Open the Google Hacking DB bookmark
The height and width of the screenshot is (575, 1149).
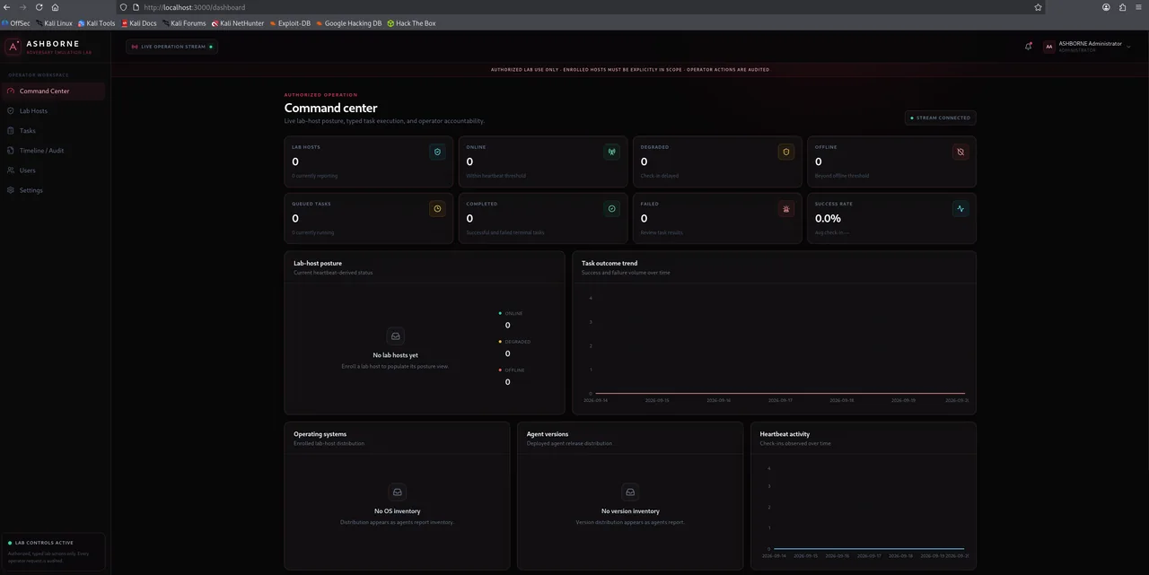pos(348,23)
